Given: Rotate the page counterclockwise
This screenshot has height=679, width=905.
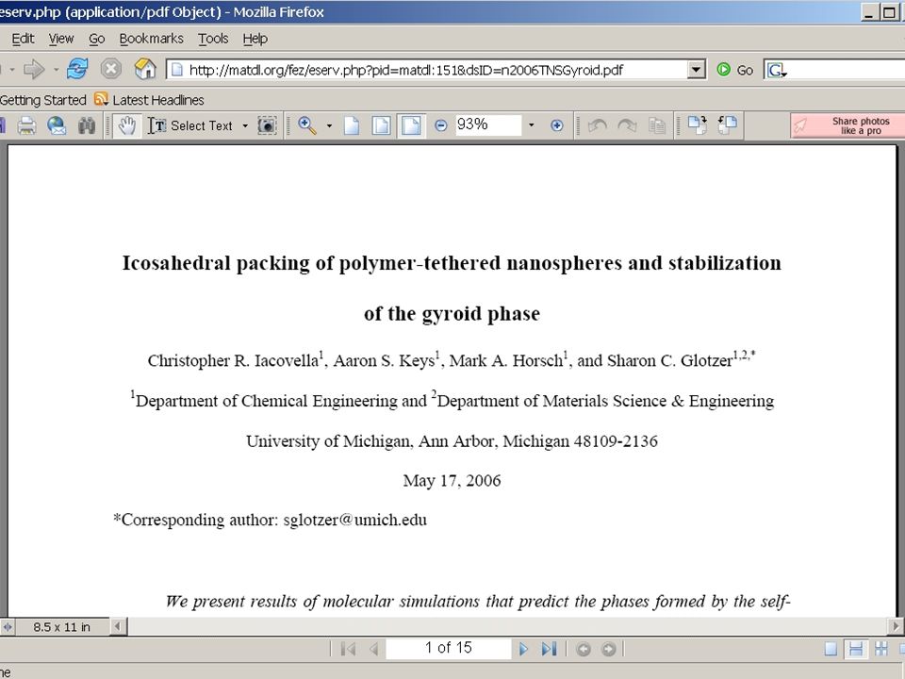Looking at the screenshot, I should (x=597, y=125).
